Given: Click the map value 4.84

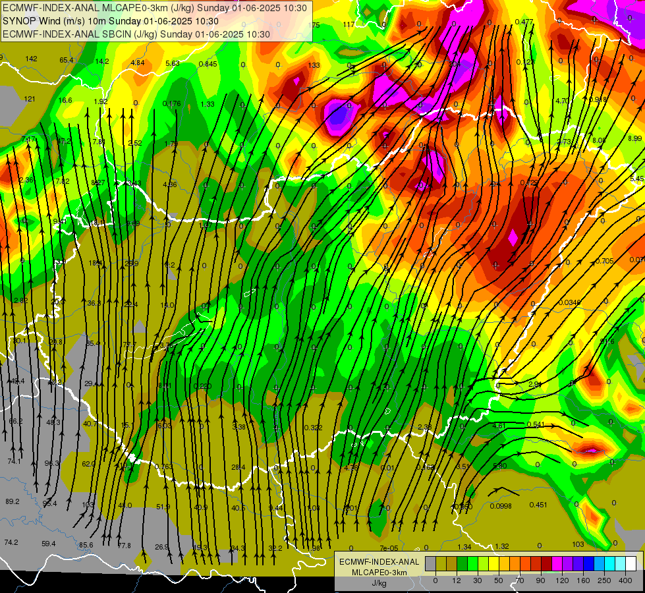Looking at the screenshot, I should pyautogui.click(x=138, y=63).
